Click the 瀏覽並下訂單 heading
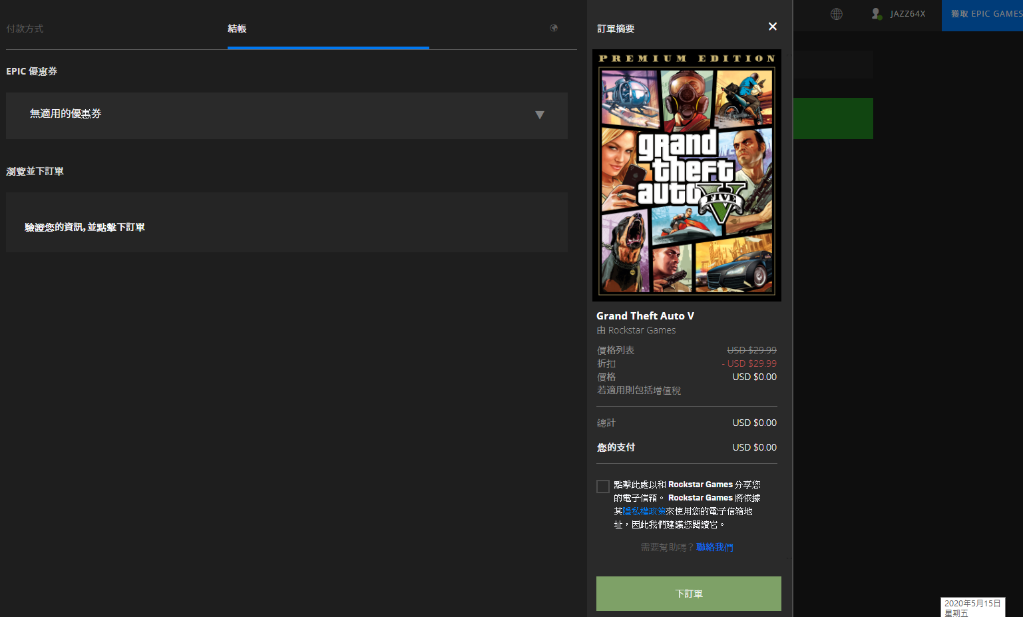 [x=35, y=171]
